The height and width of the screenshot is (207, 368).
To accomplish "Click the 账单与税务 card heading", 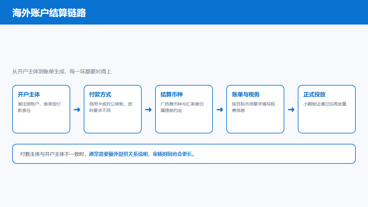I will tap(246, 94).
